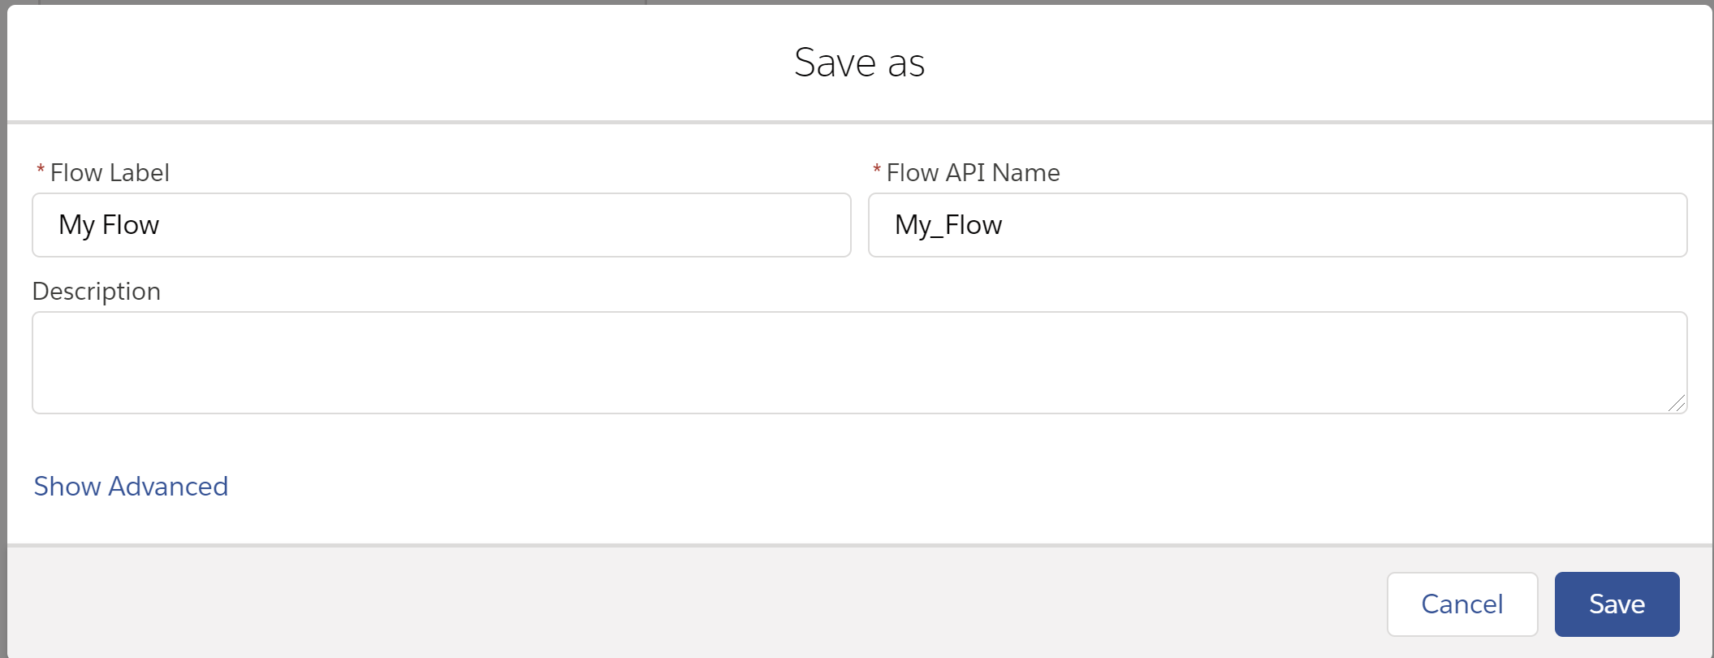1714x658 pixels.
Task: Click the 'My_Flow' text in API Name
Action: (x=948, y=225)
